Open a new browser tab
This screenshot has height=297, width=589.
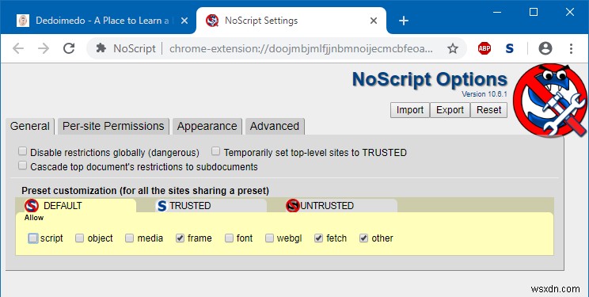pos(404,21)
